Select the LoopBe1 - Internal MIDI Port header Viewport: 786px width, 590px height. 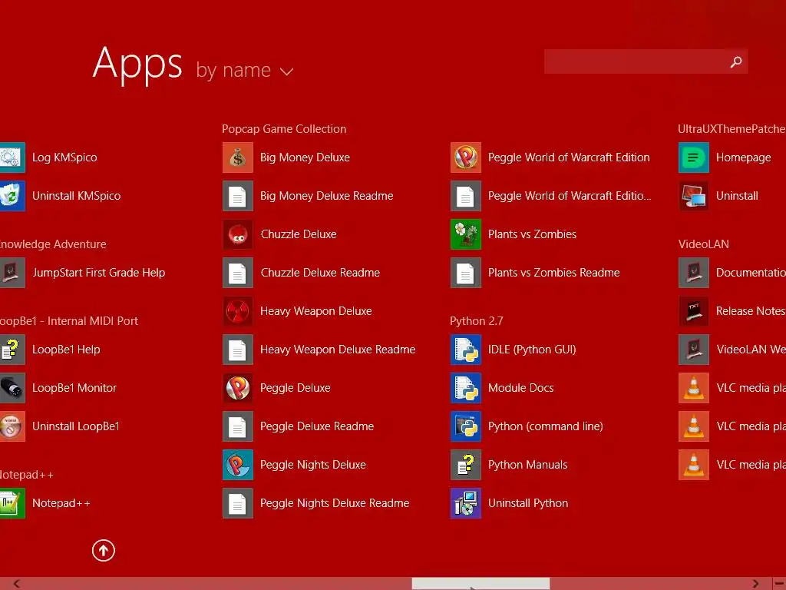point(69,321)
